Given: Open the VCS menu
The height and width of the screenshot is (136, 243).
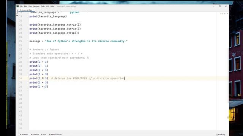Looking at the screenshot, I should click(47, 6).
